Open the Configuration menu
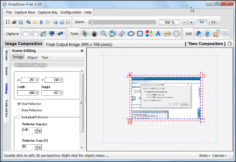 tap(71, 12)
